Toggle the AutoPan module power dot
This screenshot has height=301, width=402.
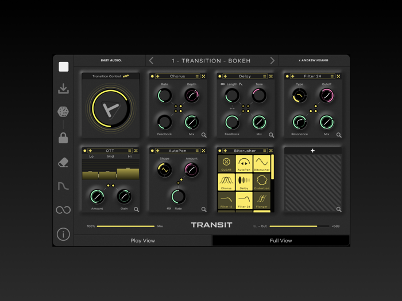(x=152, y=151)
